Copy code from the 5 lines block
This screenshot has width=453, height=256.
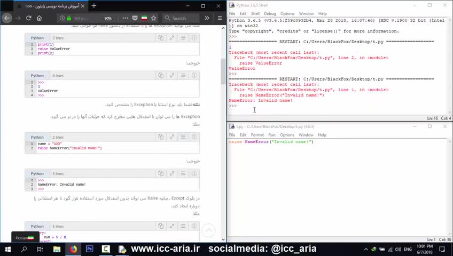[x=161, y=226]
